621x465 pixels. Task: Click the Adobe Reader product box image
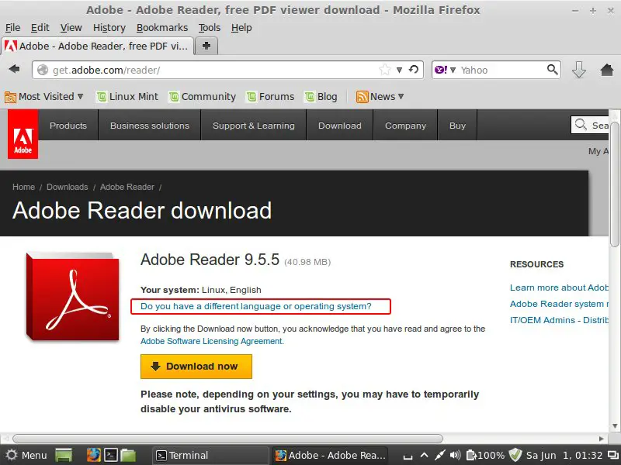(72, 296)
